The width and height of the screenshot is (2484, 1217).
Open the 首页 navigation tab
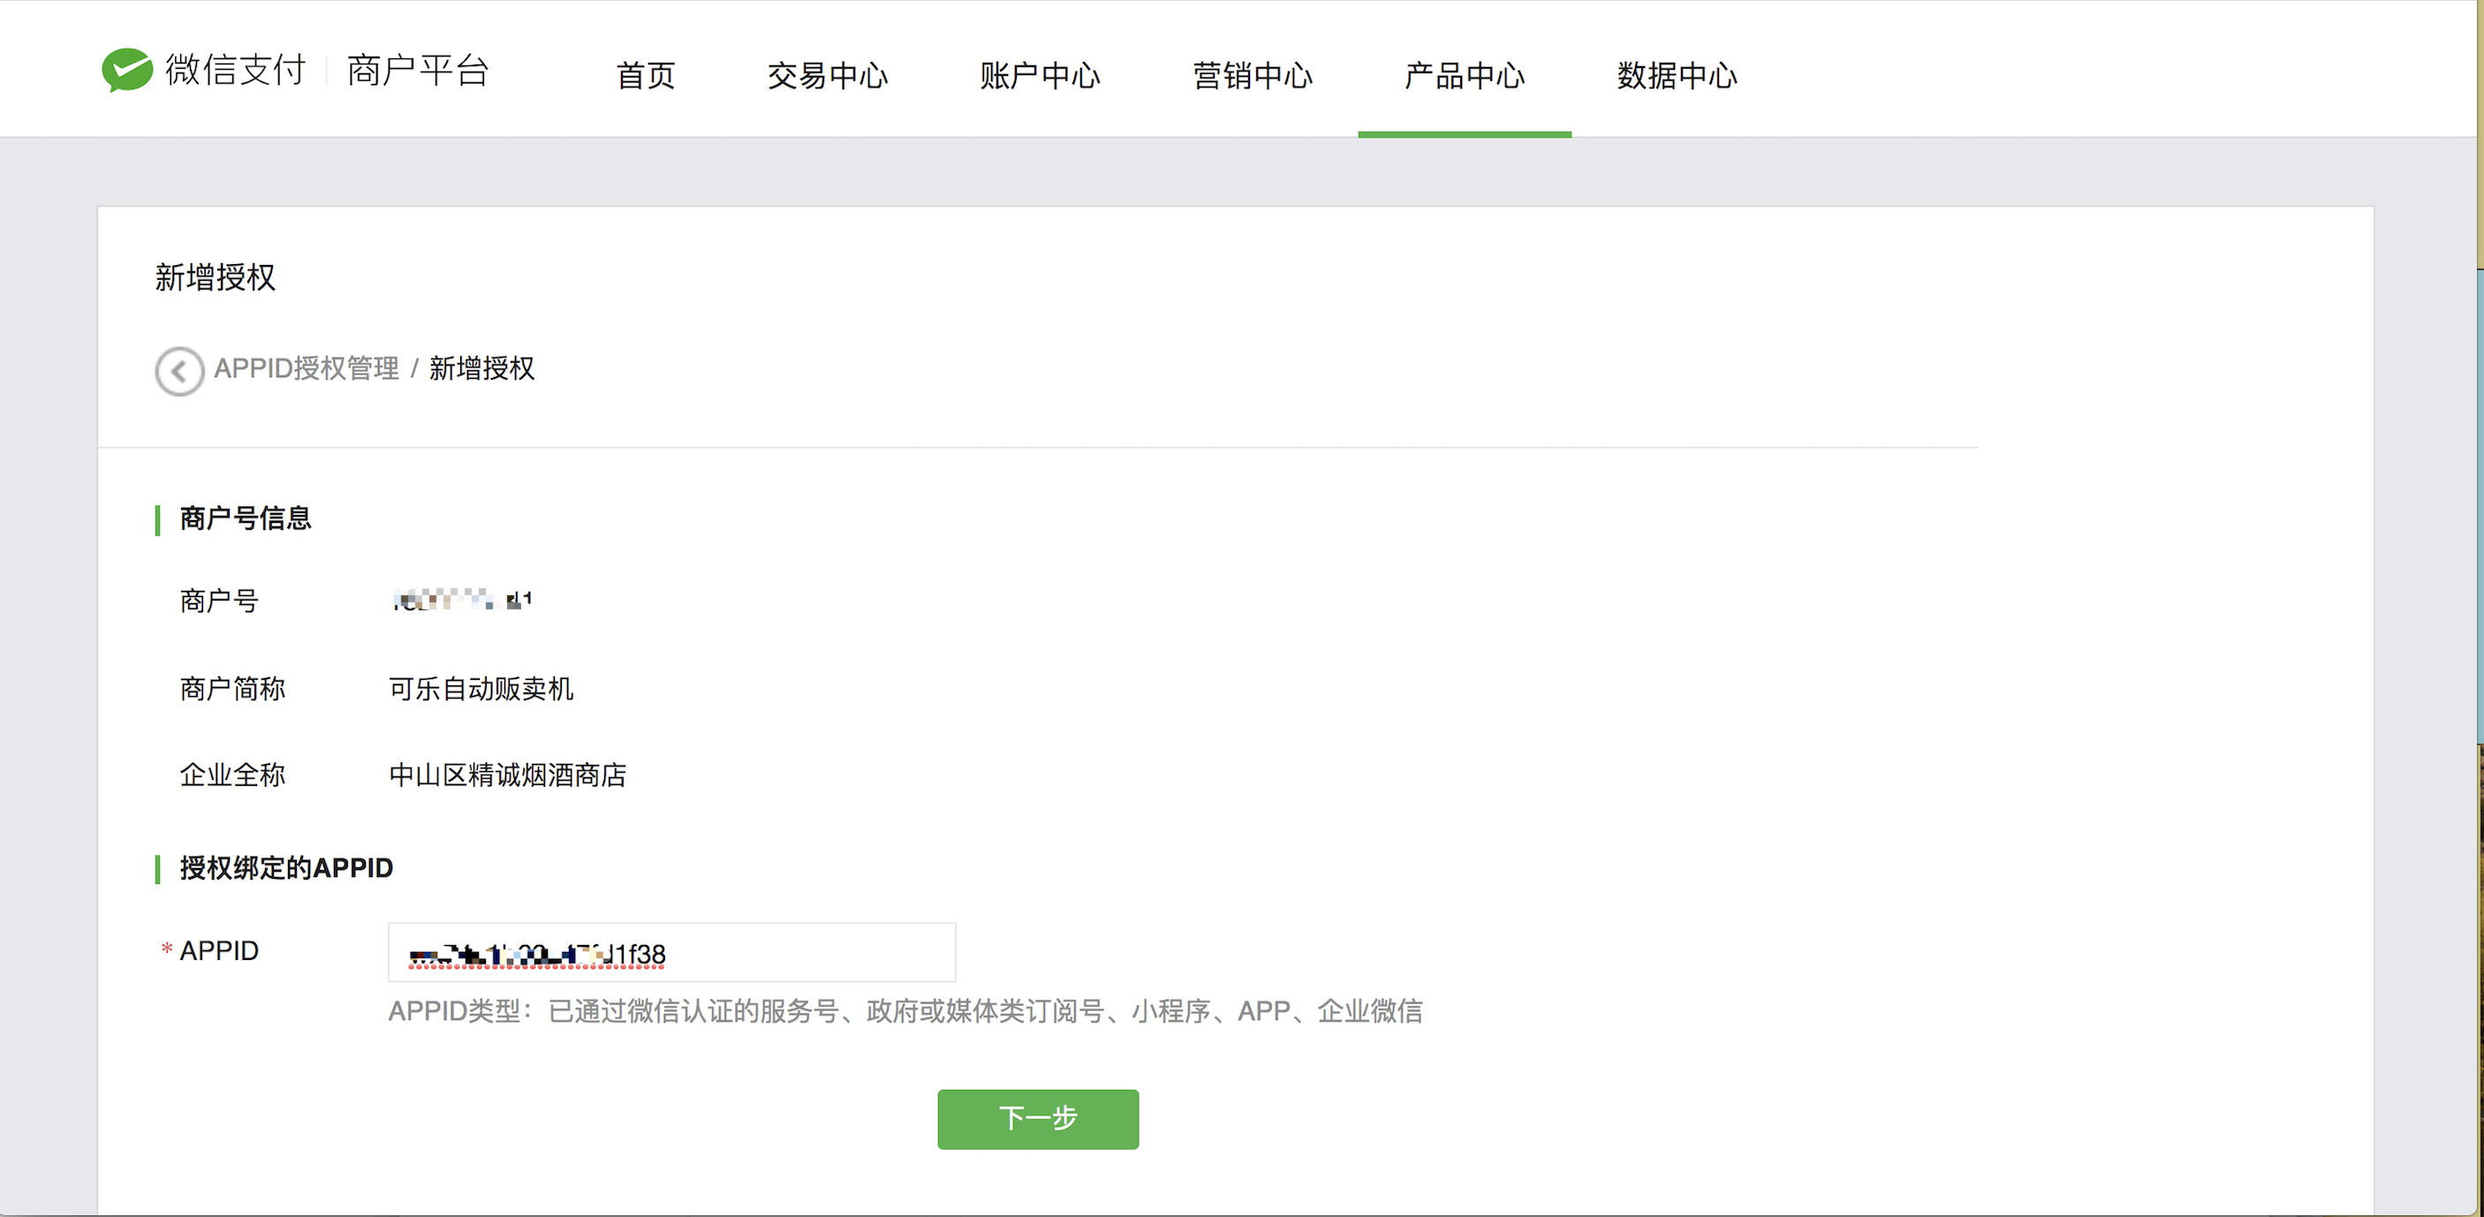point(645,75)
